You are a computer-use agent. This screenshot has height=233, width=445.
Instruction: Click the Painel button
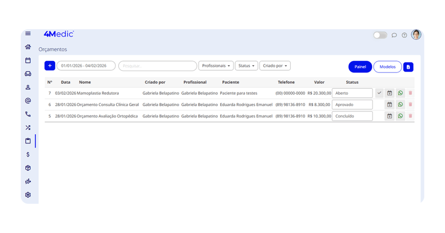point(360,67)
